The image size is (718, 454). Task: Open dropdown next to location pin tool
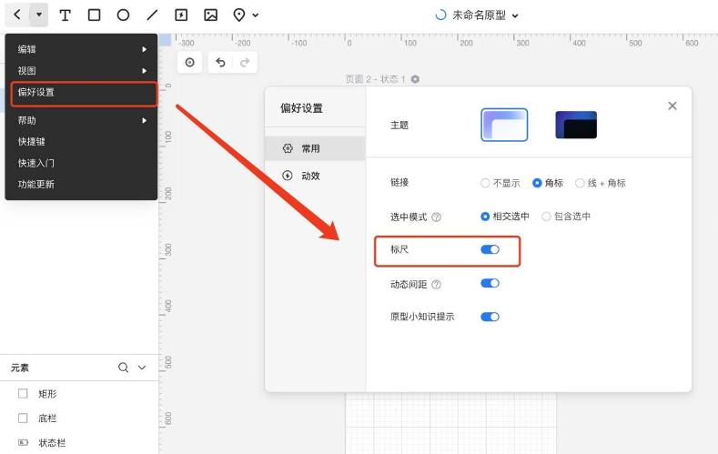pyautogui.click(x=256, y=15)
